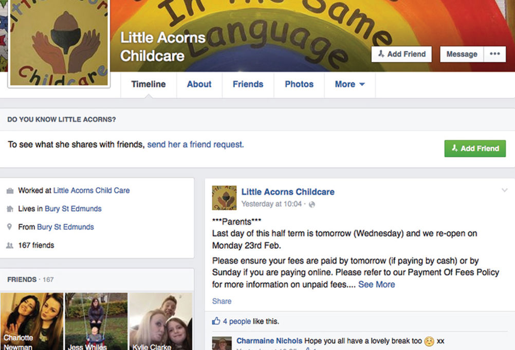Expand the post options chevron
The image size is (515, 350).
tap(505, 190)
